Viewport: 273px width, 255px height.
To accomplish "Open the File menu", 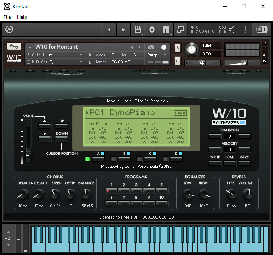I will [x=7, y=17].
